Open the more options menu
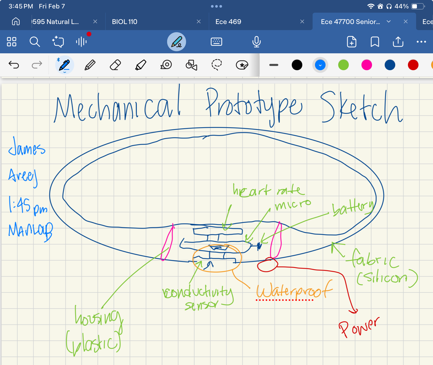Image resolution: width=433 pixels, height=365 pixels. 421,42
